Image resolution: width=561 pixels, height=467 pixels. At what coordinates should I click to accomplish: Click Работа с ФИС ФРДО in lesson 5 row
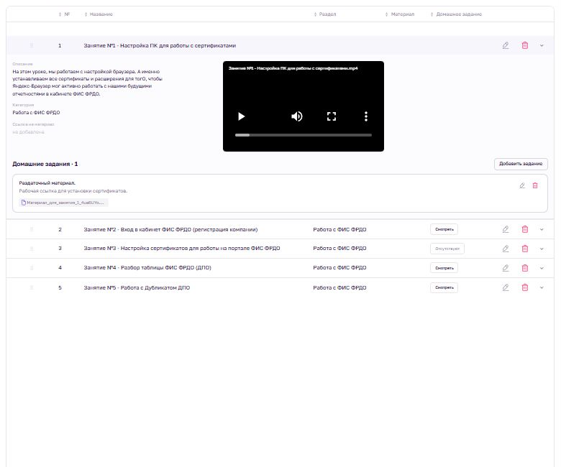(x=339, y=287)
